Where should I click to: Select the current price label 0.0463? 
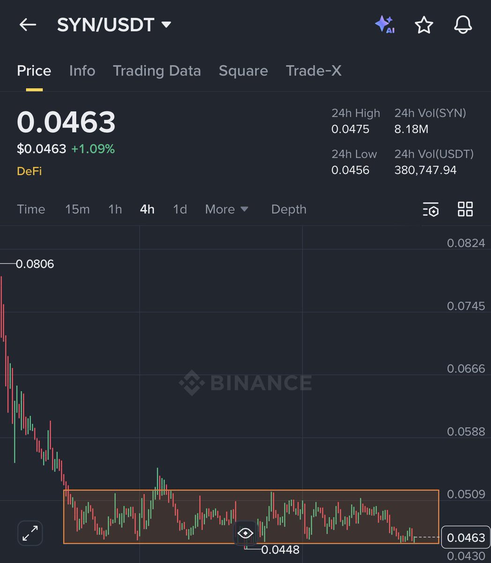(x=465, y=537)
